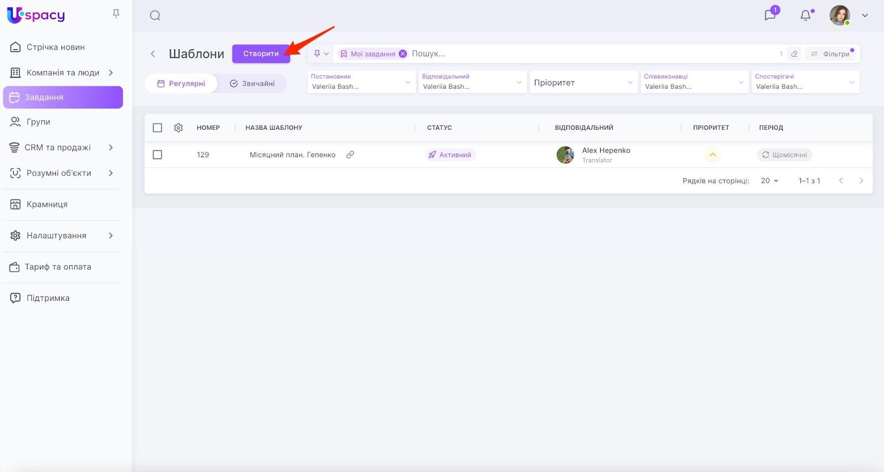Screen dimensions: 884x472
Task: Switch to the Звичайні tab
Action: [x=252, y=83]
